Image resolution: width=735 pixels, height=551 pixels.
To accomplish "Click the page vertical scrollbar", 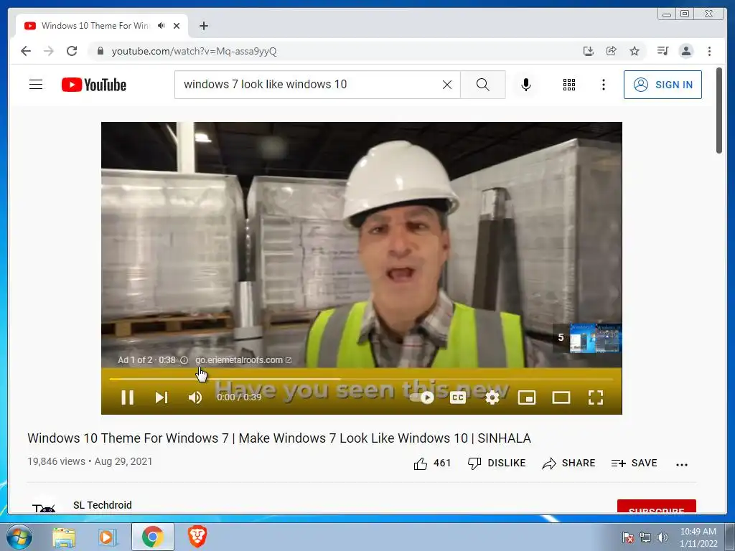I will point(719,110).
